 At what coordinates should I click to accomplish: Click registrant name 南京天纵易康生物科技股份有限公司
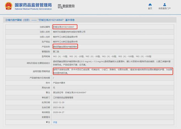69,32
